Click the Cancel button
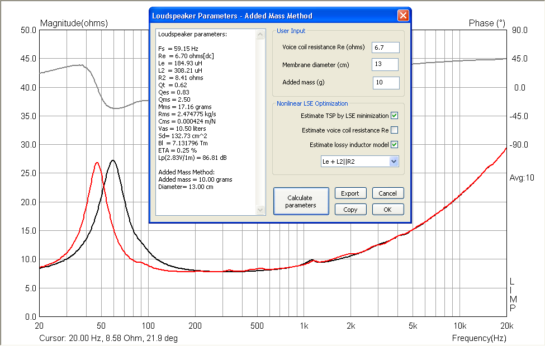Screen dimensions: 545x346 [x=388, y=193]
